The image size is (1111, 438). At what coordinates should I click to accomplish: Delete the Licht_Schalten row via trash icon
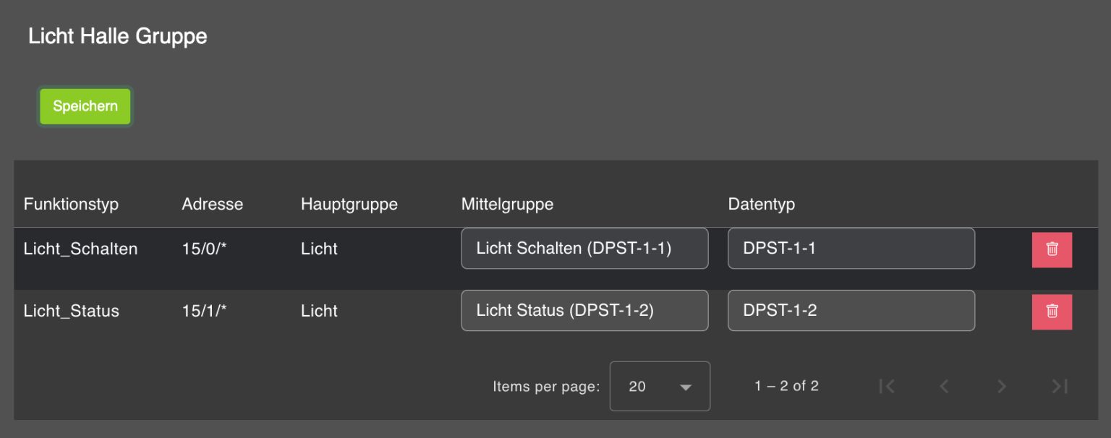(1052, 249)
